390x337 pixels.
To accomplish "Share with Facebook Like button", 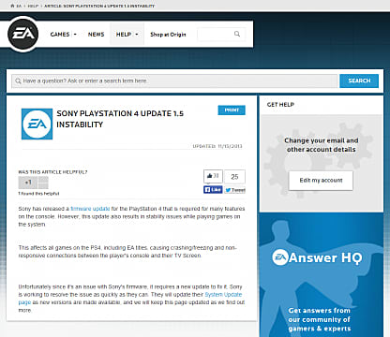I will point(213,190).
